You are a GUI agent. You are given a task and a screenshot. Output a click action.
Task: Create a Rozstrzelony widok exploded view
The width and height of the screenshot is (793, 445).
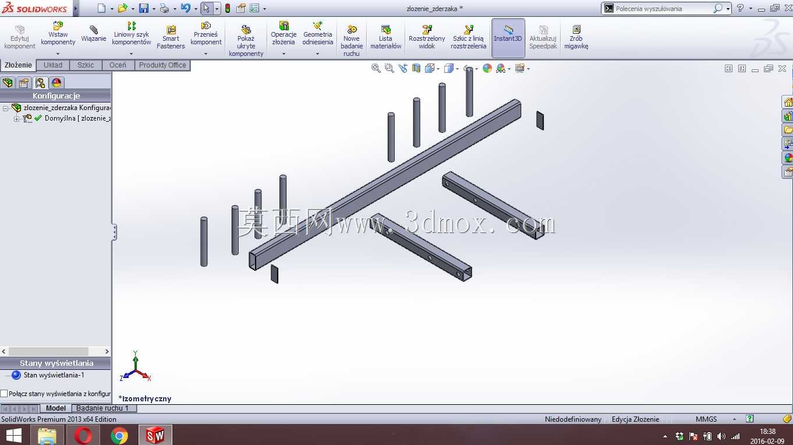(427, 37)
